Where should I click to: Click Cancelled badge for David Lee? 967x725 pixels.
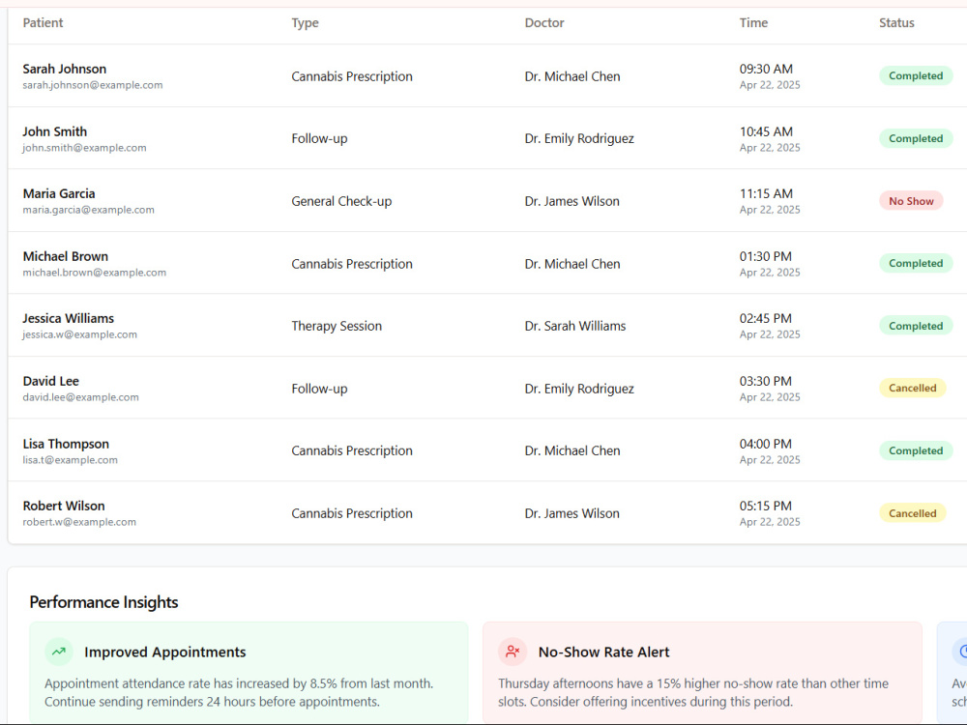point(913,388)
